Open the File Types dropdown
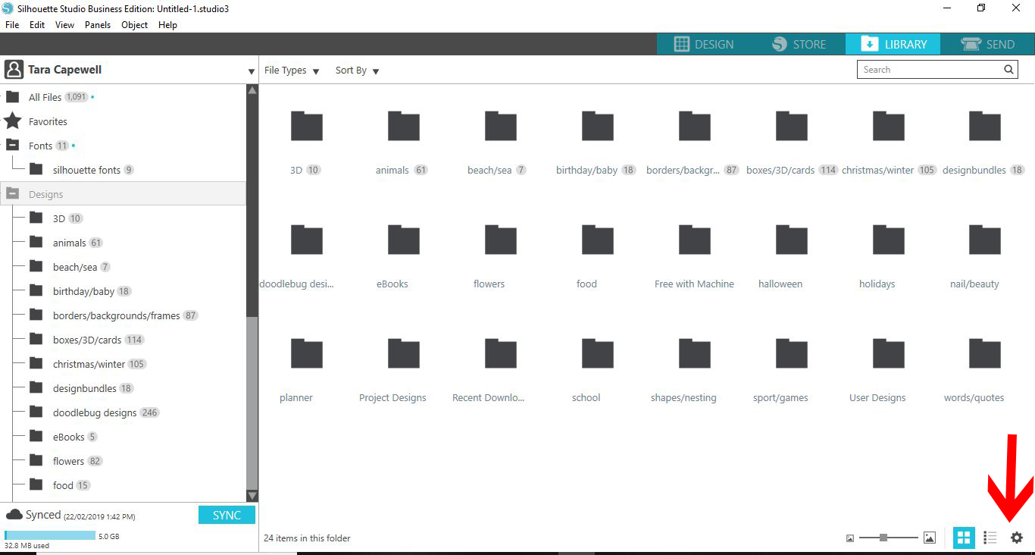This screenshot has width=1035, height=555. (x=292, y=71)
